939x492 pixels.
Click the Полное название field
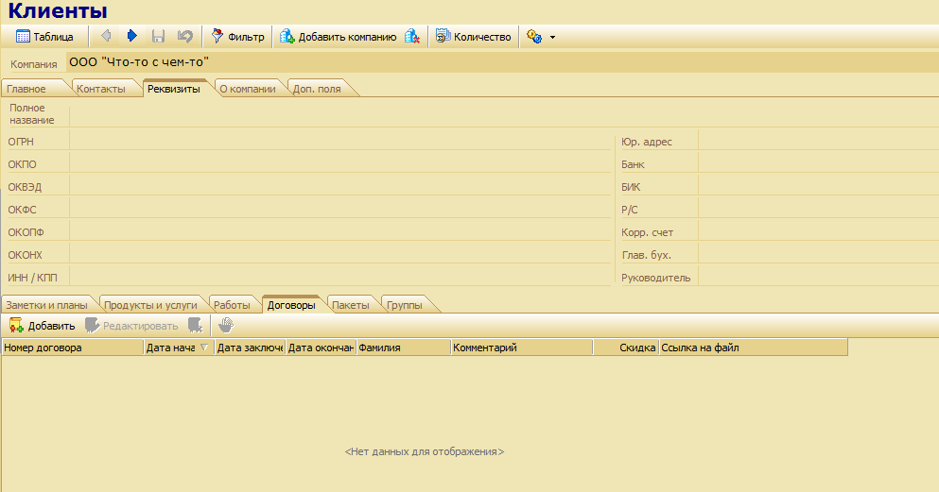pos(504,115)
